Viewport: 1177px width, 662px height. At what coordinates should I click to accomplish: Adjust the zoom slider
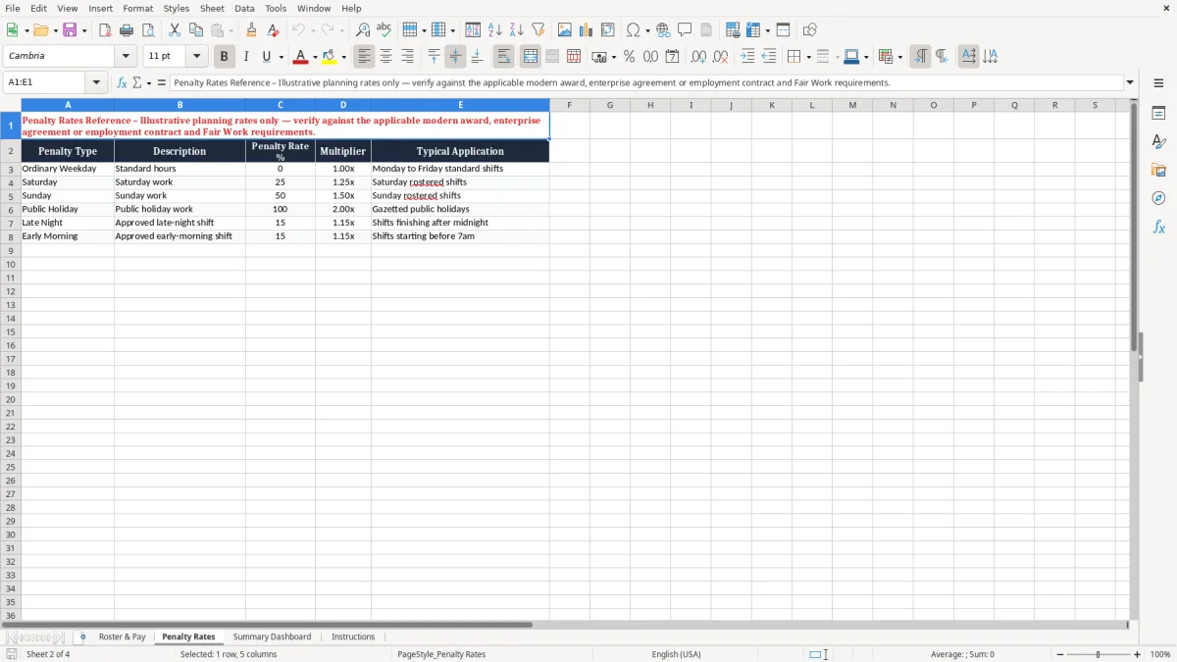[1099, 654]
